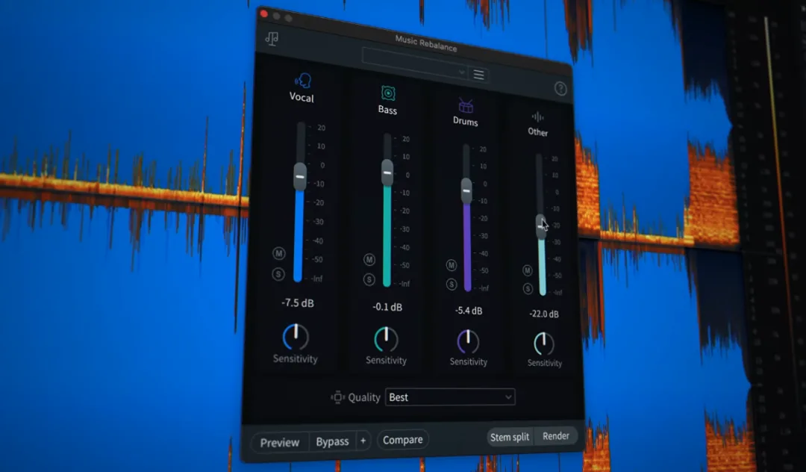Click the Music Rebalance title text
Screen dimensions: 806x472
425,43
